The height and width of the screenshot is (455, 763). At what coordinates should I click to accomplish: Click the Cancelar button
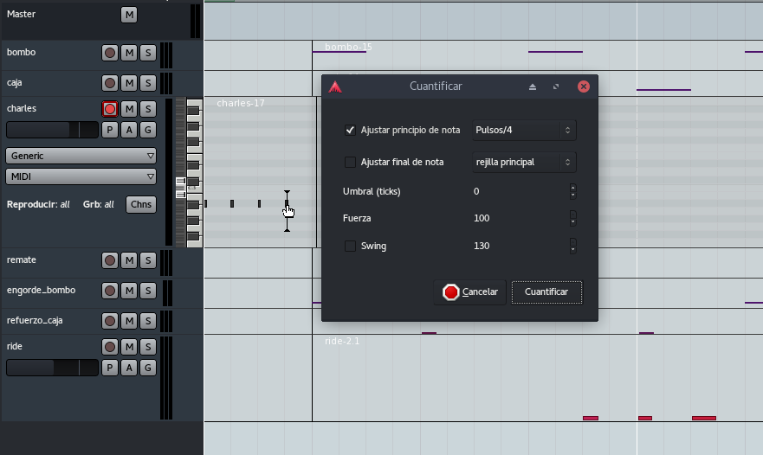coord(470,292)
